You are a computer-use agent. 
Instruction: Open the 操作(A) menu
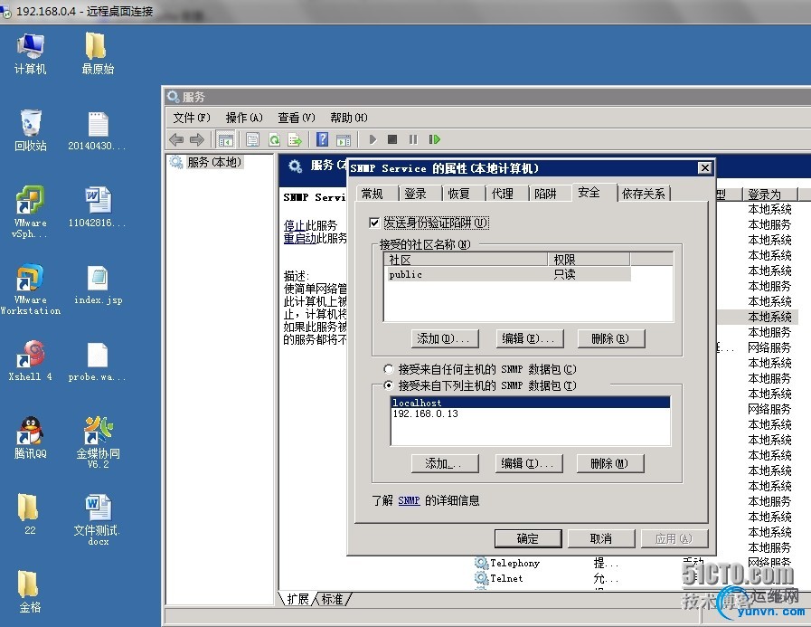[x=244, y=118]
